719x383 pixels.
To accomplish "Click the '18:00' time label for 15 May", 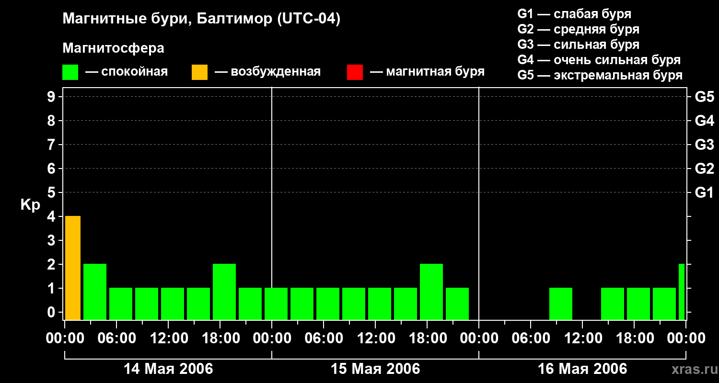I will 427,338.
